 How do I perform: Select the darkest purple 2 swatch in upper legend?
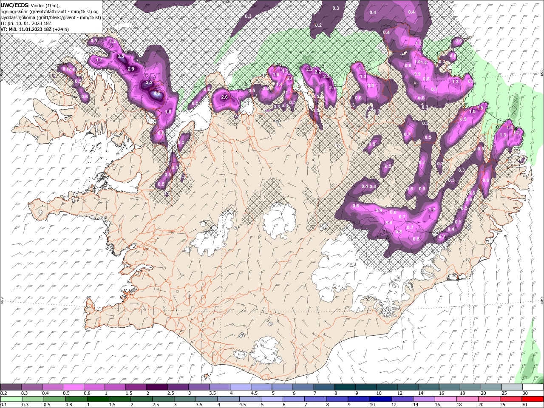(157, 387)
